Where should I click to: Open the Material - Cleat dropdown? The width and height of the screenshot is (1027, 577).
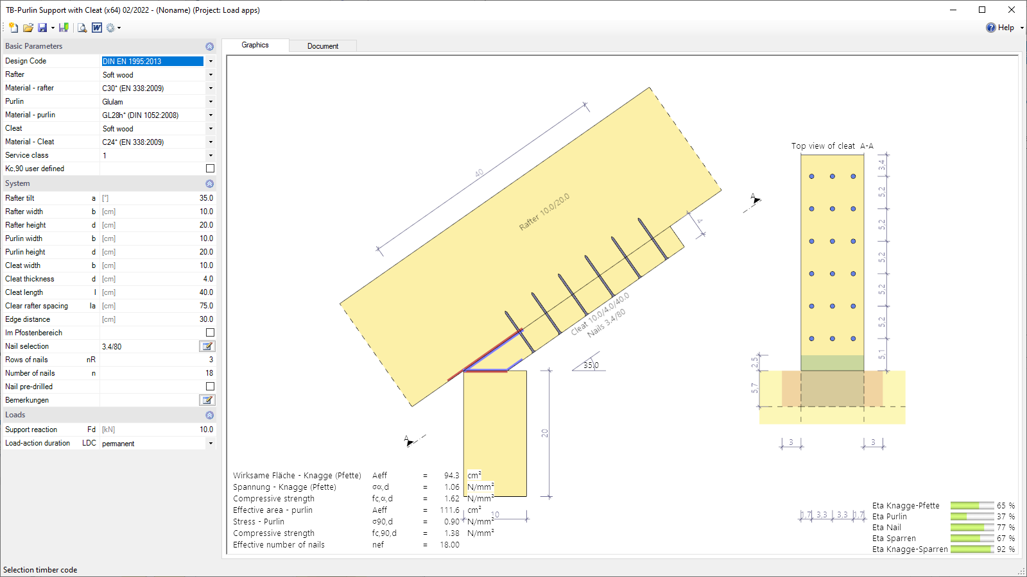point(211,142)
